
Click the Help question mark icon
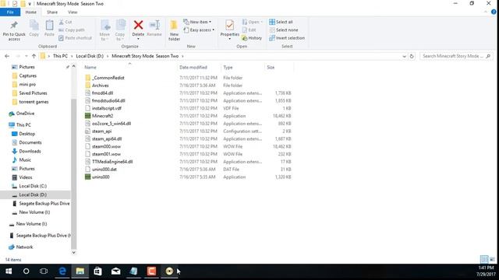coord(494,12)
